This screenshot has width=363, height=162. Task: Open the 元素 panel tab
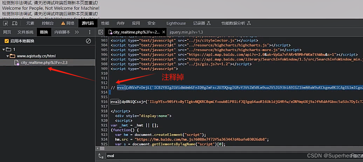(30, 23)
